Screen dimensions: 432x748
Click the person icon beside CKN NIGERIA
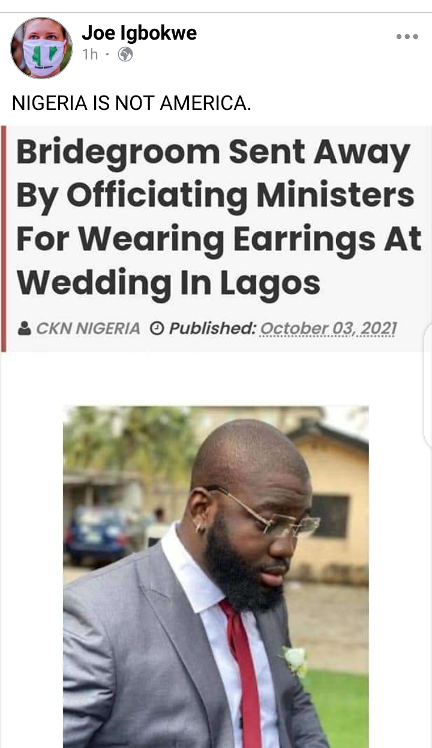(x=25, y=329)
